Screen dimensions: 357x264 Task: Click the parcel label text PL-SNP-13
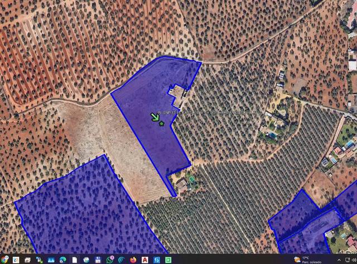pyautogui.click(x=167, y=113)
